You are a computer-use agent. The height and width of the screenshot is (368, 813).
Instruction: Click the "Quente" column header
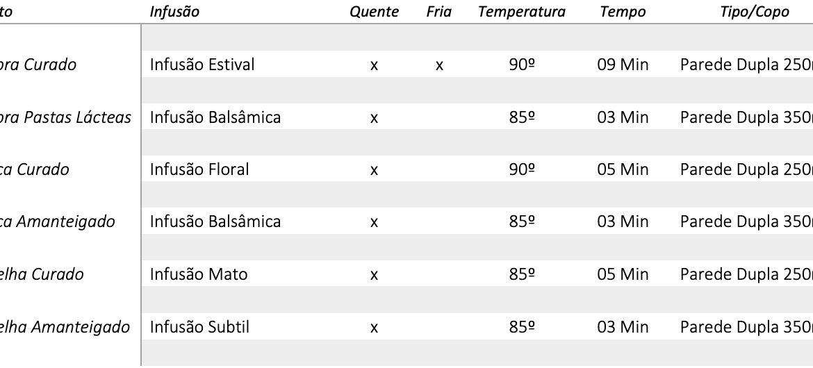(x=374, y=12)
